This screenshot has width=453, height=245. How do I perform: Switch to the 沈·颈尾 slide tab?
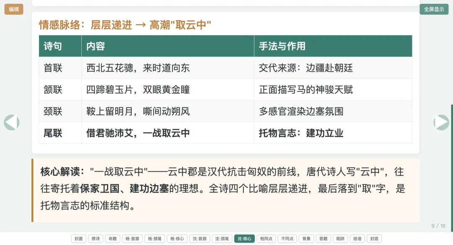click(x=222, y=239)
